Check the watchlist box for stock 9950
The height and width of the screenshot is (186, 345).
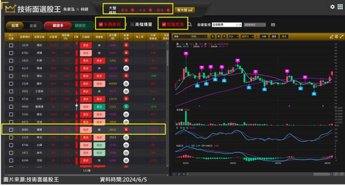pyautogui.click(x=11, y=107)
